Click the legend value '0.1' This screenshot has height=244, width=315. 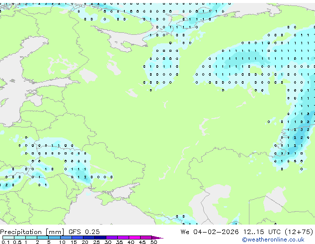[5, 242]
